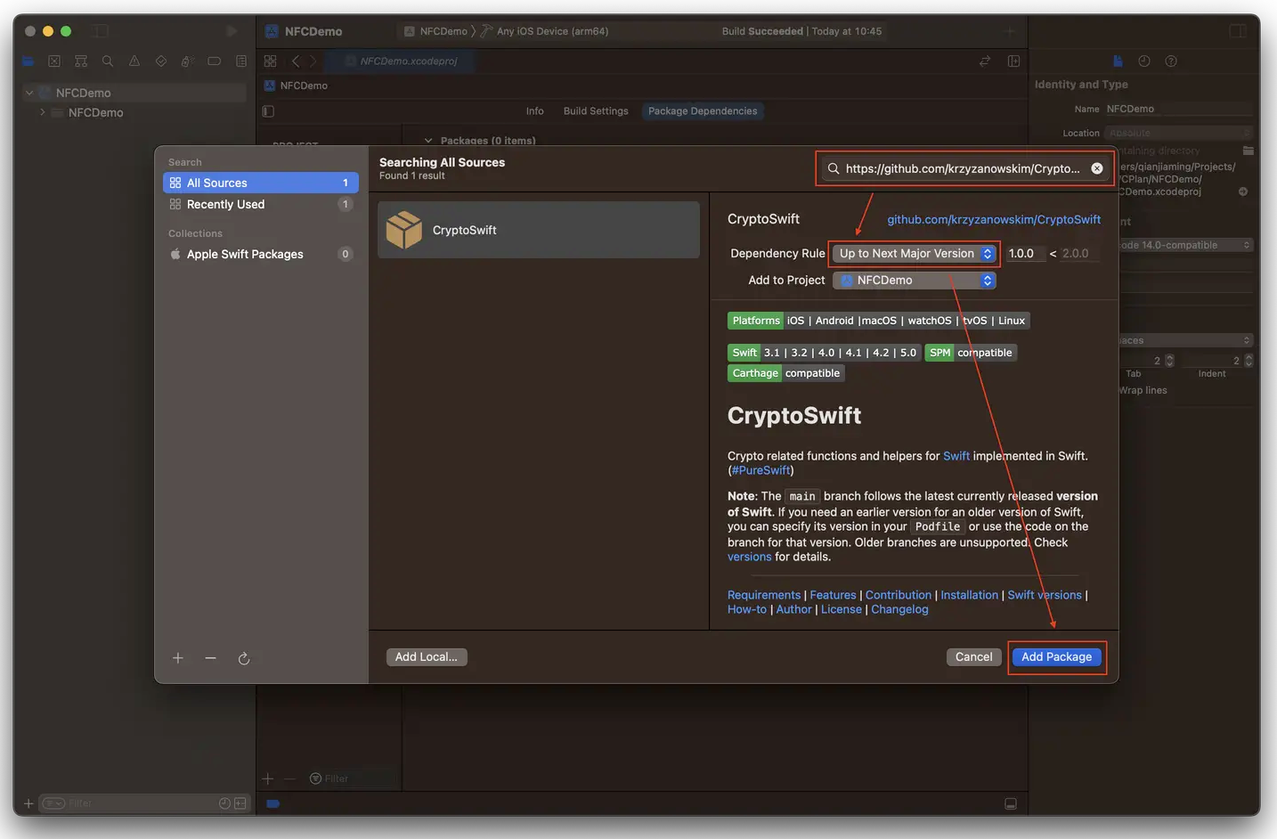Open the related items grid icon in editor
The image size is (1277, 839).
tap(270, 61)
